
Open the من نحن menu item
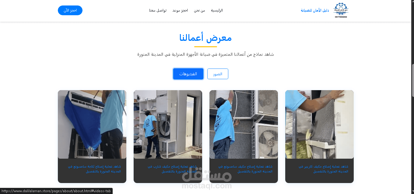pos(199,10)
